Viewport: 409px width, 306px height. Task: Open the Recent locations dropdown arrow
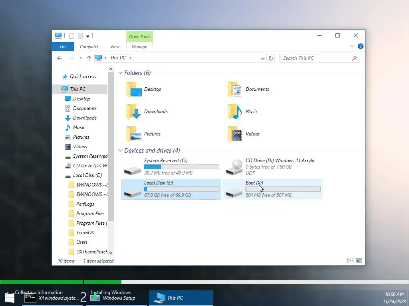click(x=81, y=58)
